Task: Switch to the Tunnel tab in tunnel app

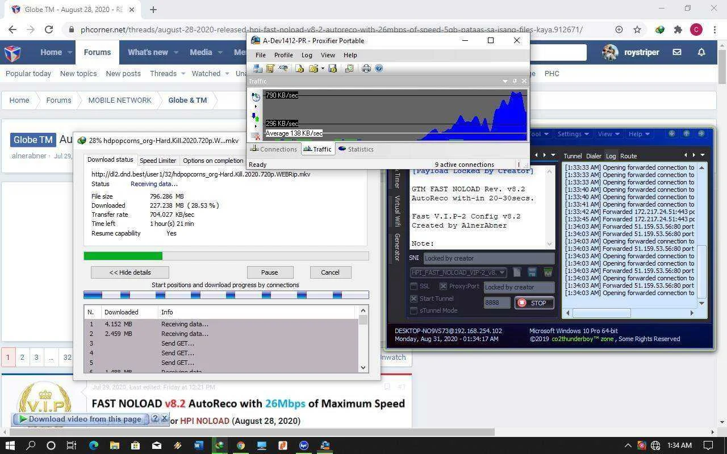Action: pos(573,156)
